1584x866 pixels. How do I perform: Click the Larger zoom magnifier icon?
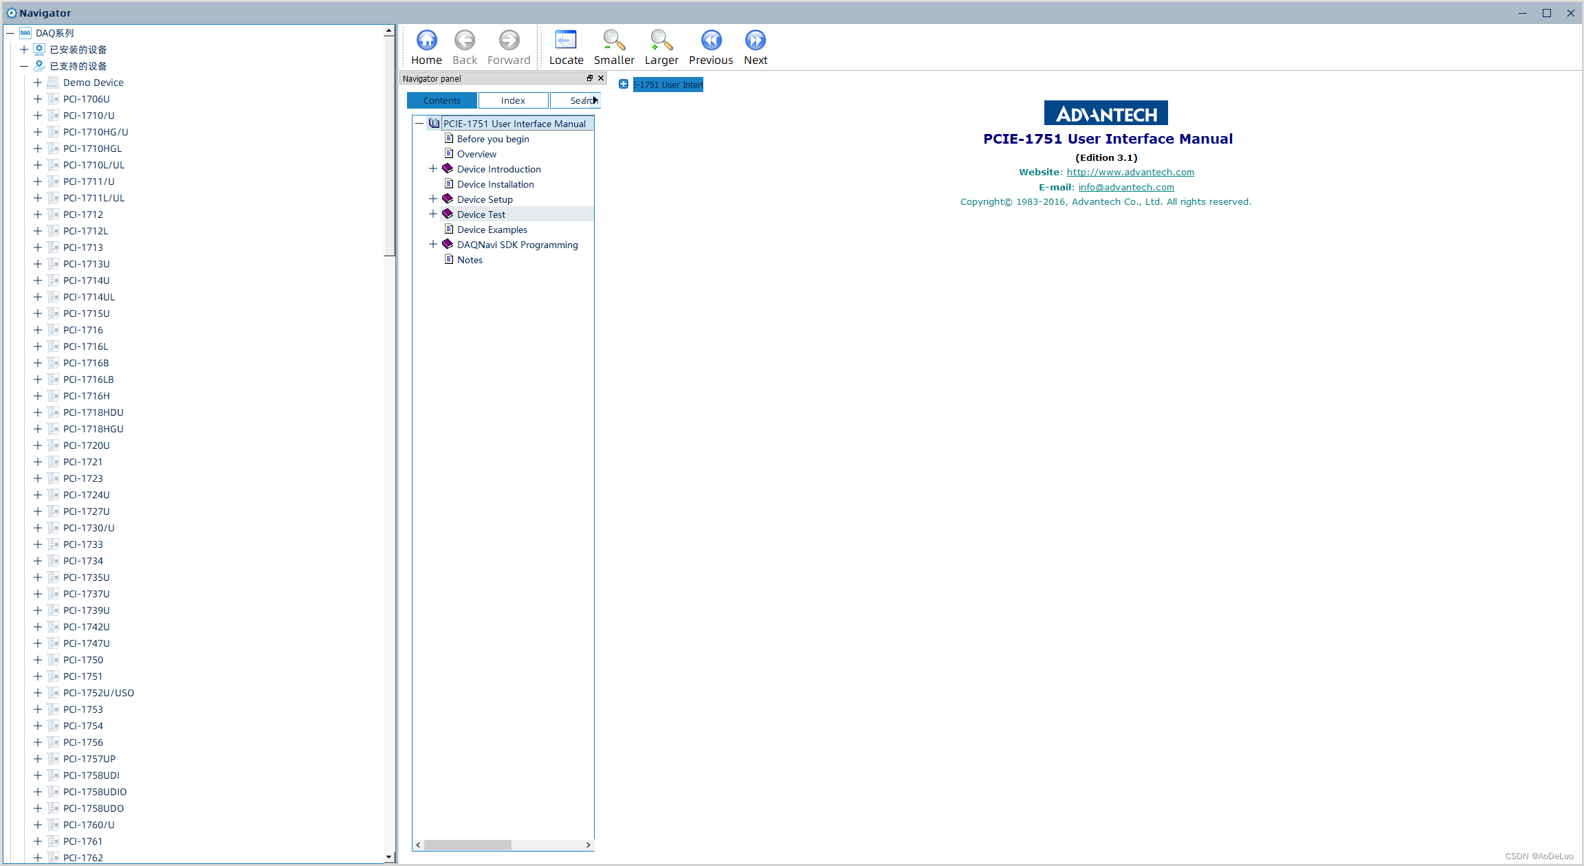click(x=661, y=41)
